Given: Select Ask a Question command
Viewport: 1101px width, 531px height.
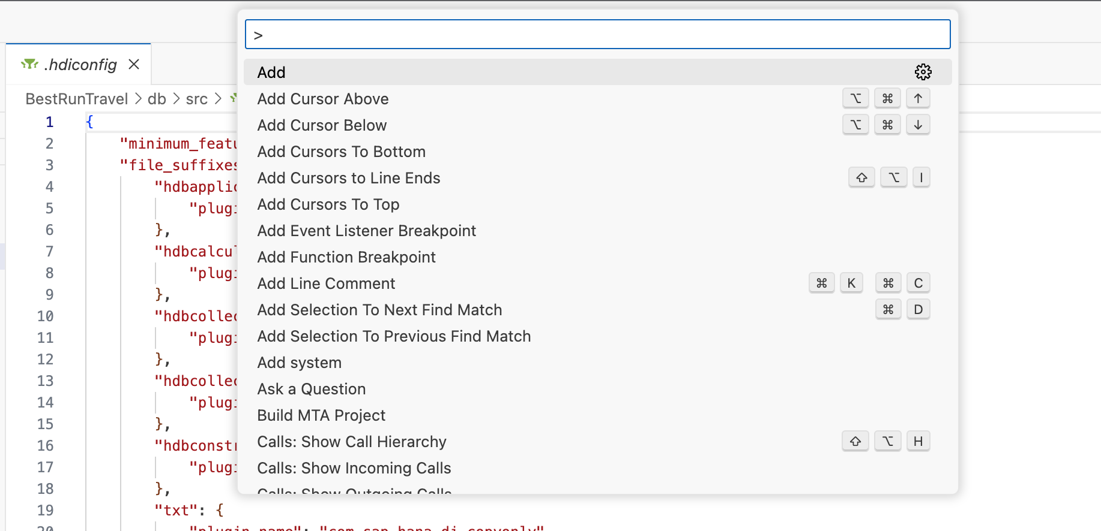Looking at the screenshot, I should pyautogui.click(x=597, y=388).
